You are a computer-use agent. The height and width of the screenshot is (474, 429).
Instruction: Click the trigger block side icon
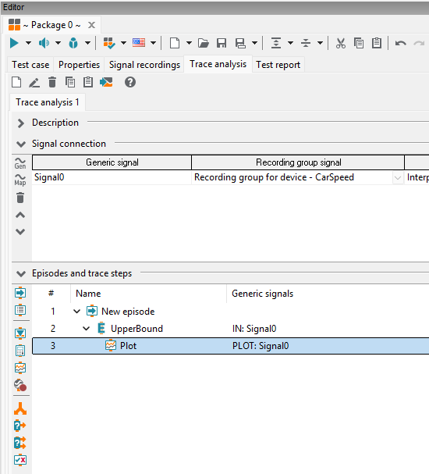click(20, 333)
